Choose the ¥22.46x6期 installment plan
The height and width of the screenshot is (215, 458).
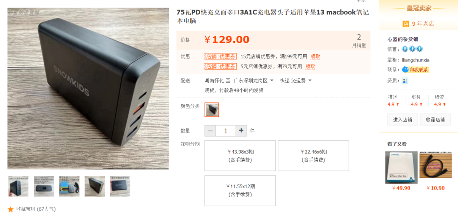click(x=313, y=155)
